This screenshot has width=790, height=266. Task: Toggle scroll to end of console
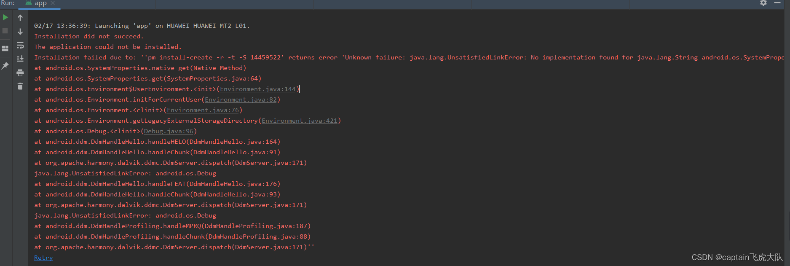tap(20, 59)
